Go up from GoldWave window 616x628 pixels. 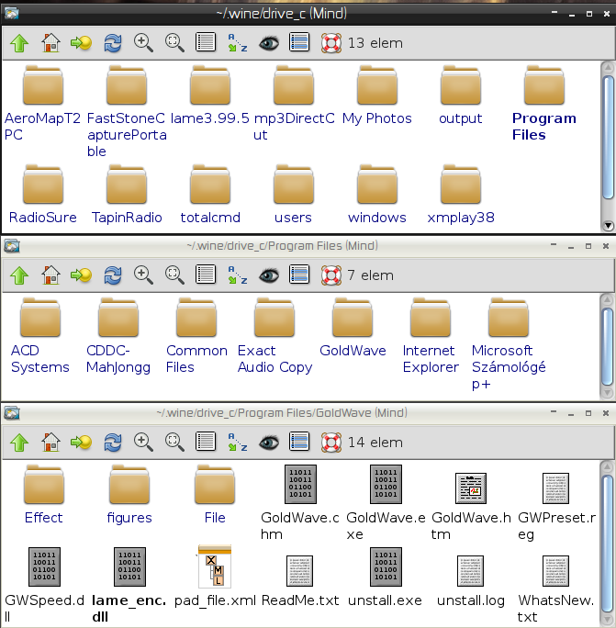click(19, 443)
